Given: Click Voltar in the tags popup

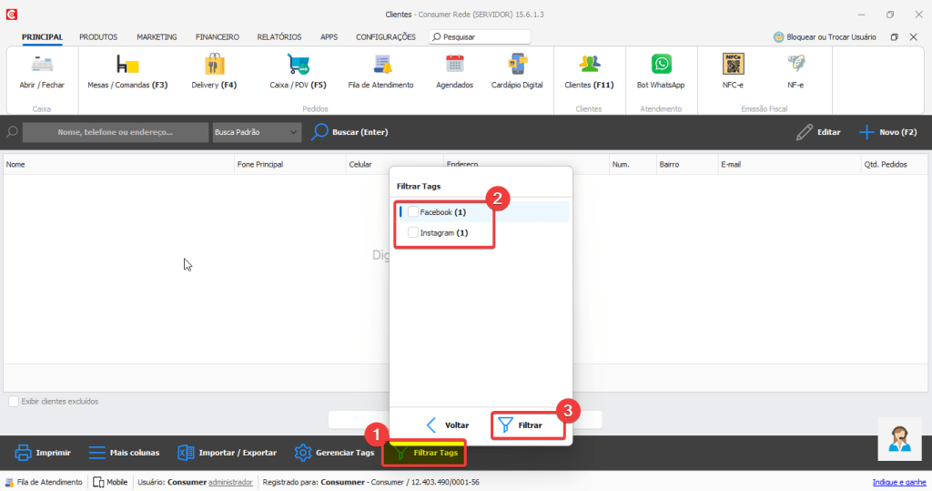Looking at the screenshot, I should [448, 425].
